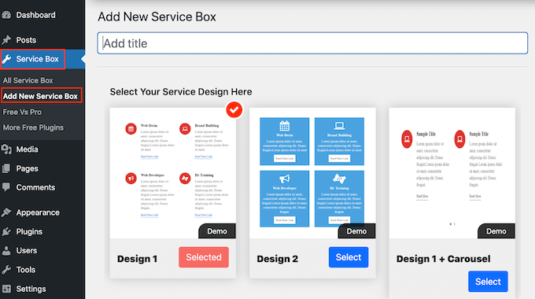Viewport: 535px width, 299px height.
Task: Open Demo for Design 1 + Carousel
Action: tap(496, 231)
